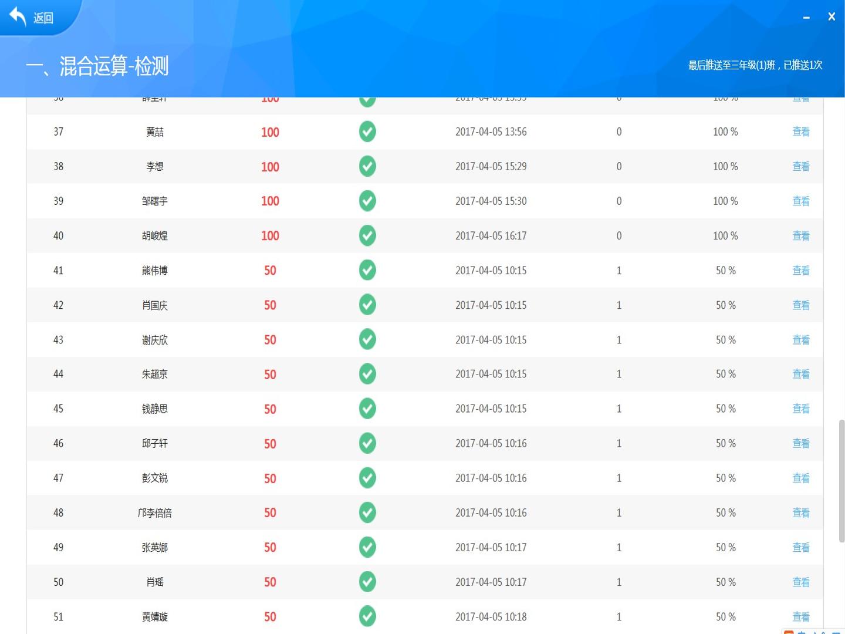Close the application window
845x634 pixels.
pyautogui.click(x=832, y=16)
